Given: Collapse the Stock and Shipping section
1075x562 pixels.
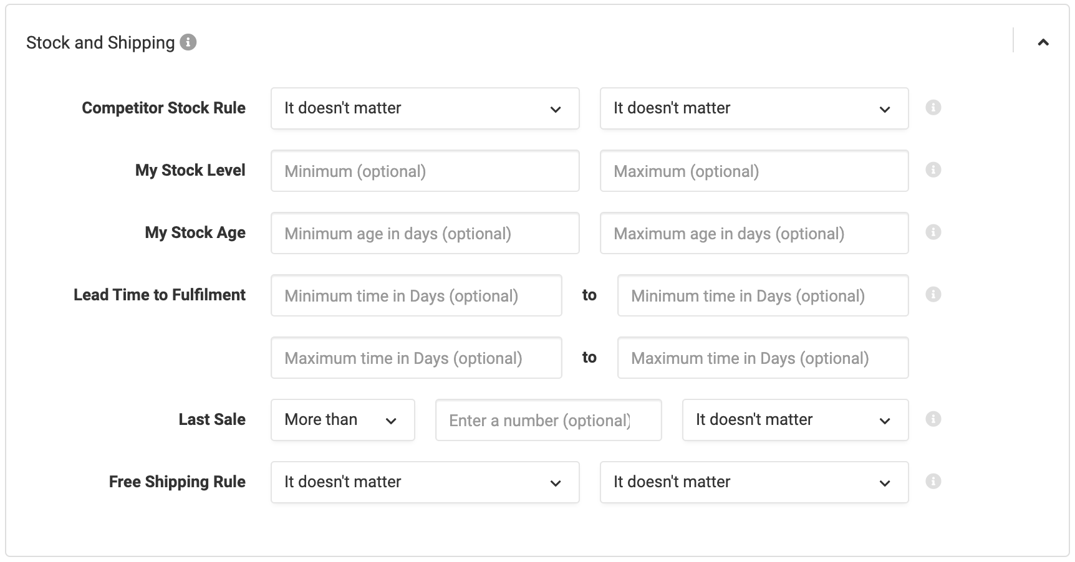Looking at the screenshot, I should click(x=1043, y=42).
